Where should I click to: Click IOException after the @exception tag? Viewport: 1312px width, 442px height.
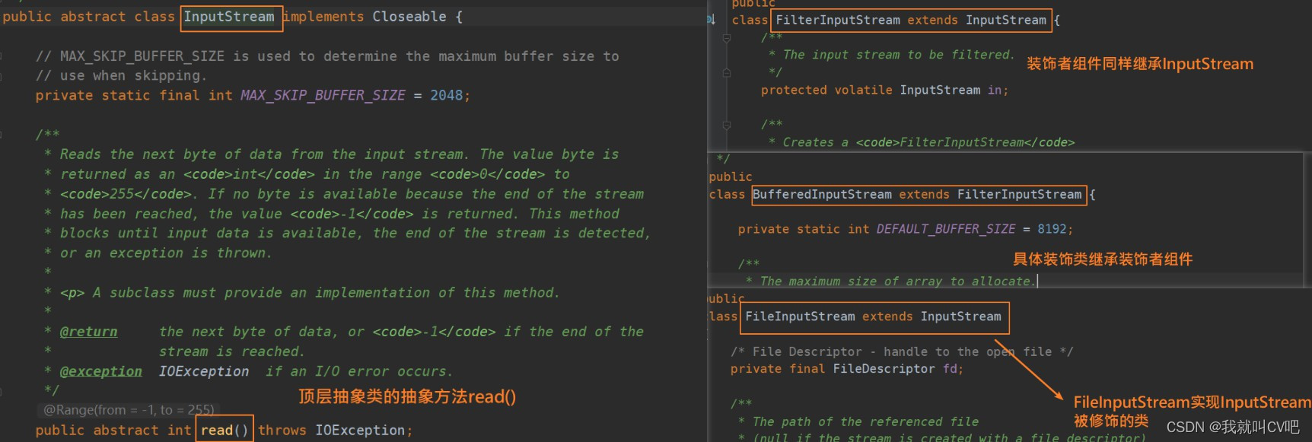[204, 371]
